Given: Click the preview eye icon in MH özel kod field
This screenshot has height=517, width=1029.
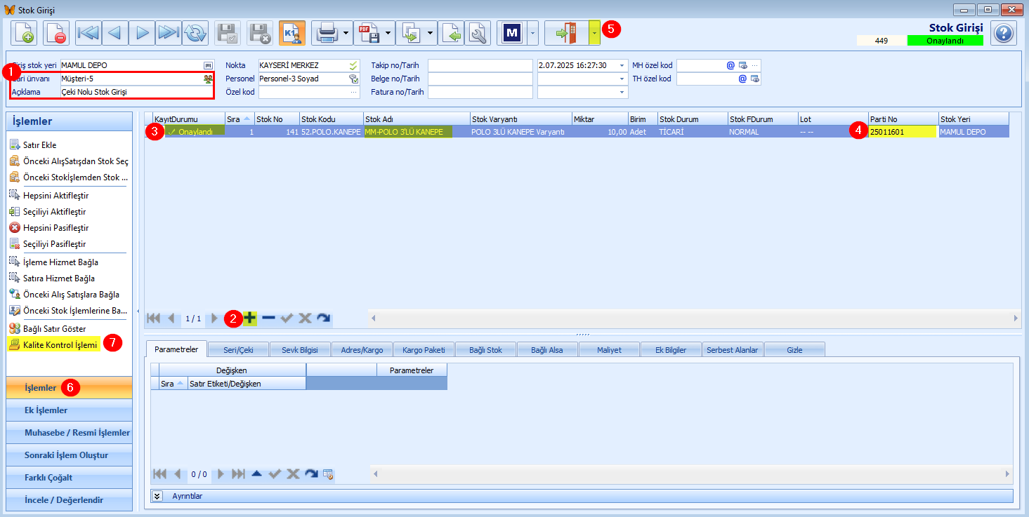Looking at the screenshot, I should tap(742, 65).
